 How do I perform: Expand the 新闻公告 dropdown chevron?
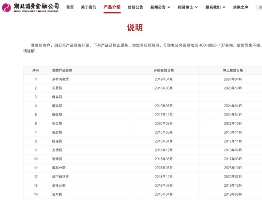169,7
